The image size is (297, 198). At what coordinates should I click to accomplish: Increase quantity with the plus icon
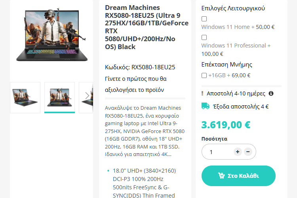coord(238,152)
